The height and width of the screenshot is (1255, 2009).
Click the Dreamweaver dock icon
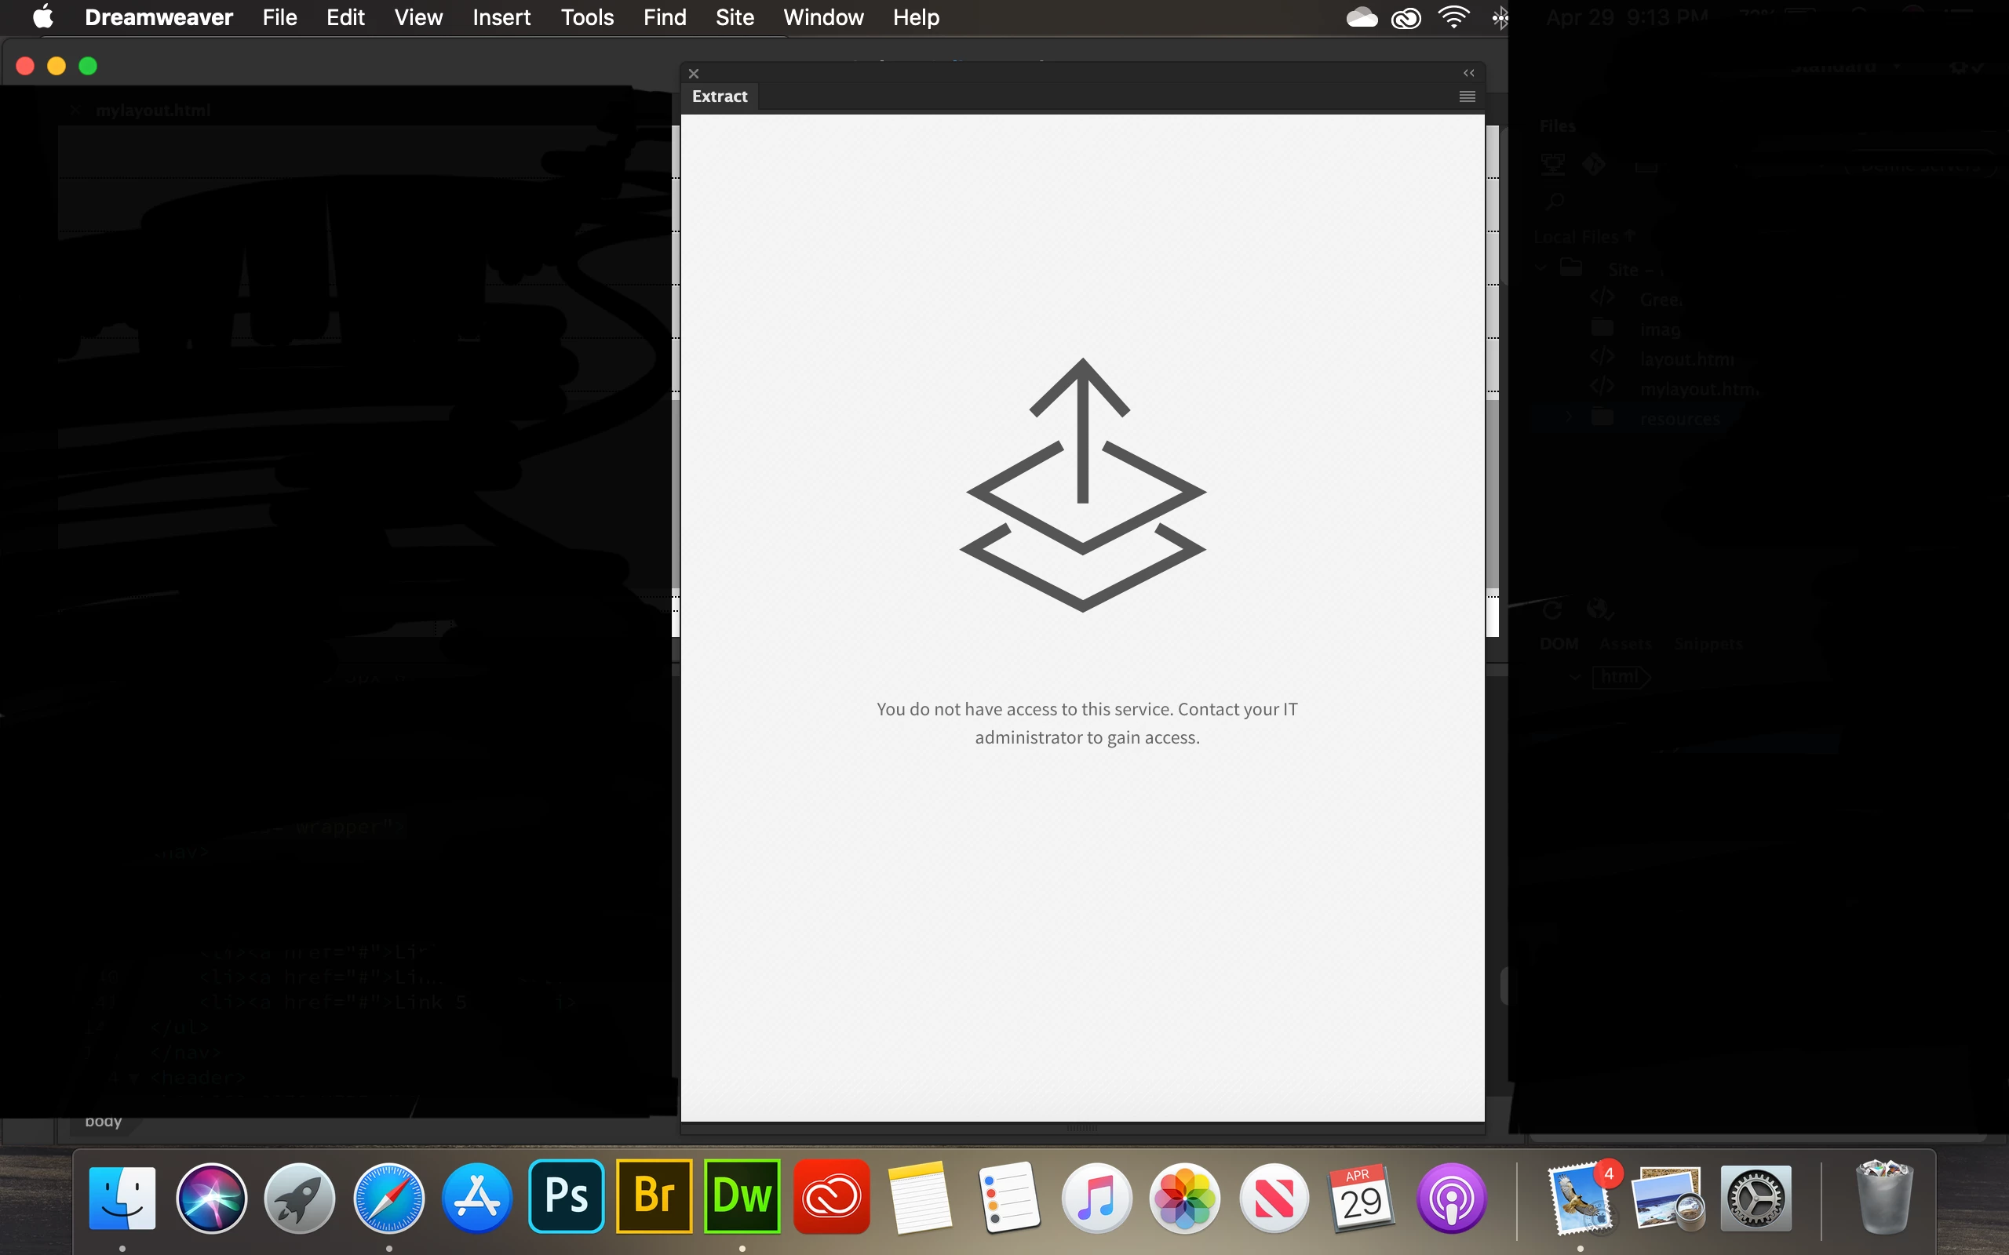742,1196
